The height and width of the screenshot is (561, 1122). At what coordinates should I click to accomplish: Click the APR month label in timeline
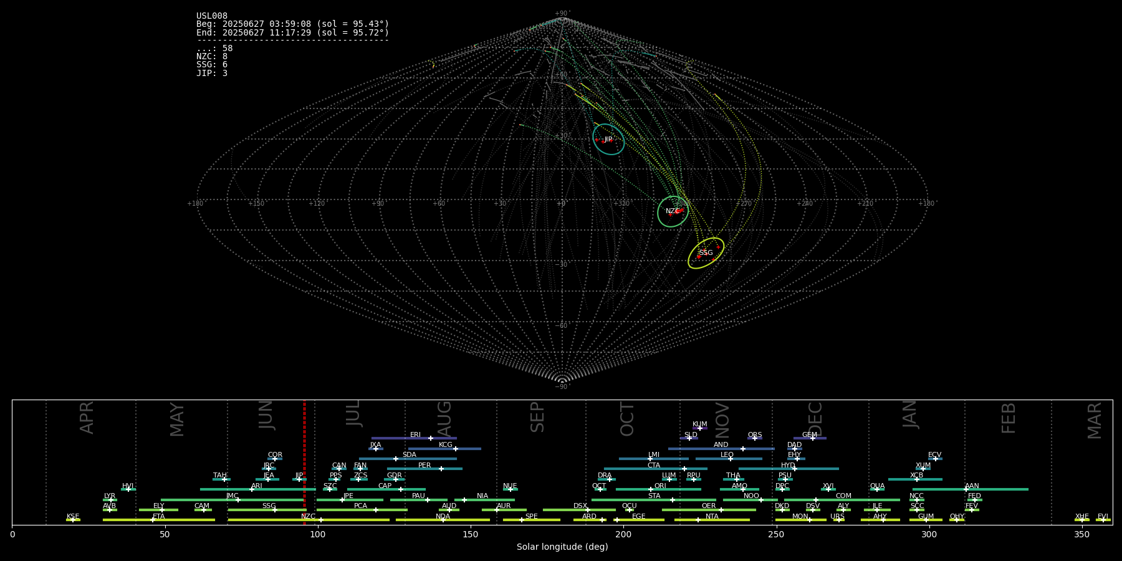(x=87, y=418)
